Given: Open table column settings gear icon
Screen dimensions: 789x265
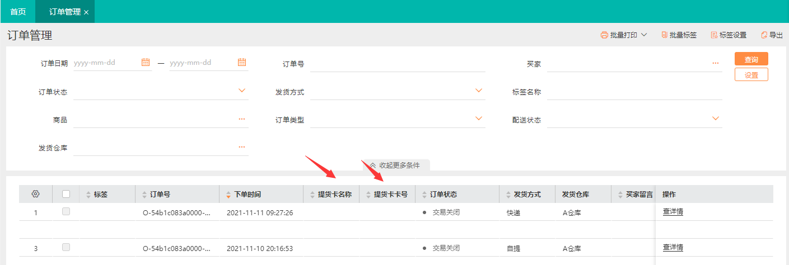Looking at the screenshot, I should 35,194.
